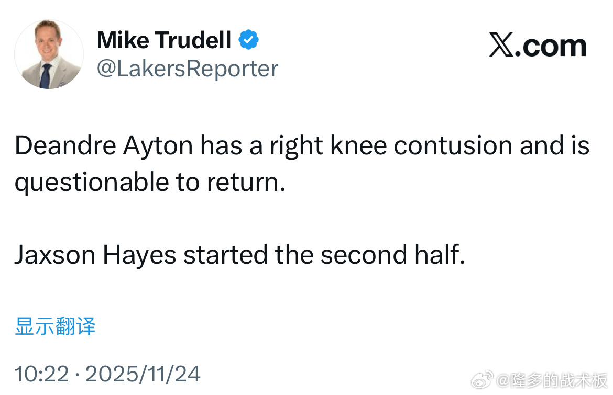Open Mike Trudell's profile photo
The height and width of the screenshot is (395, 613).
point(49,54)
